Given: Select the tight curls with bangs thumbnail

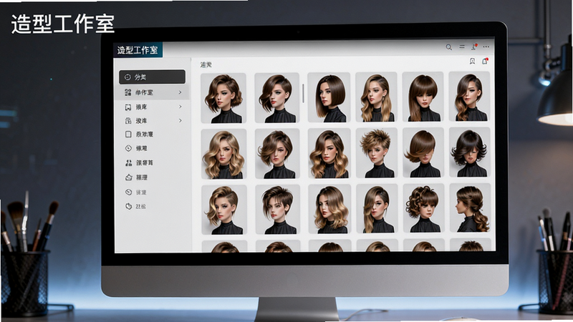Looking at the screenshot, I should 423,208.
